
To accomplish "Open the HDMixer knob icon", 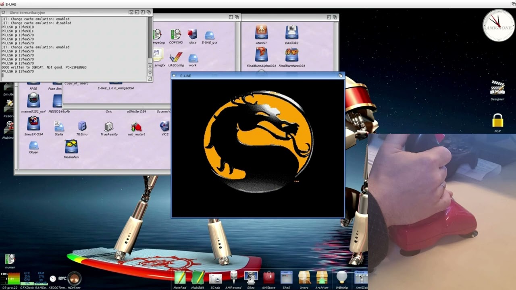I will [74, 278].
